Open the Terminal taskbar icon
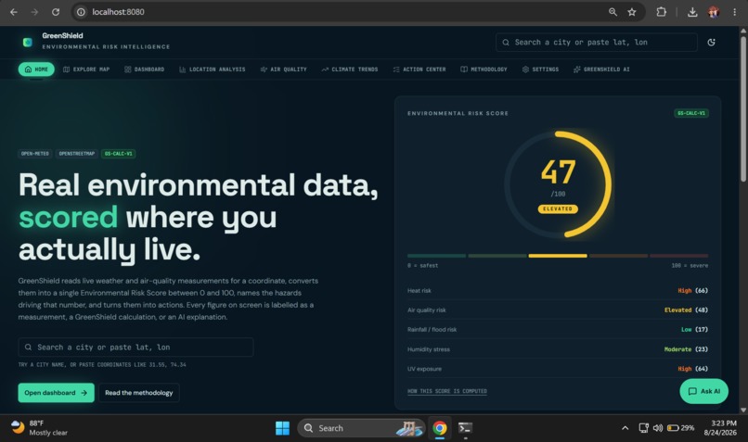748x442 pixels. 465,428
